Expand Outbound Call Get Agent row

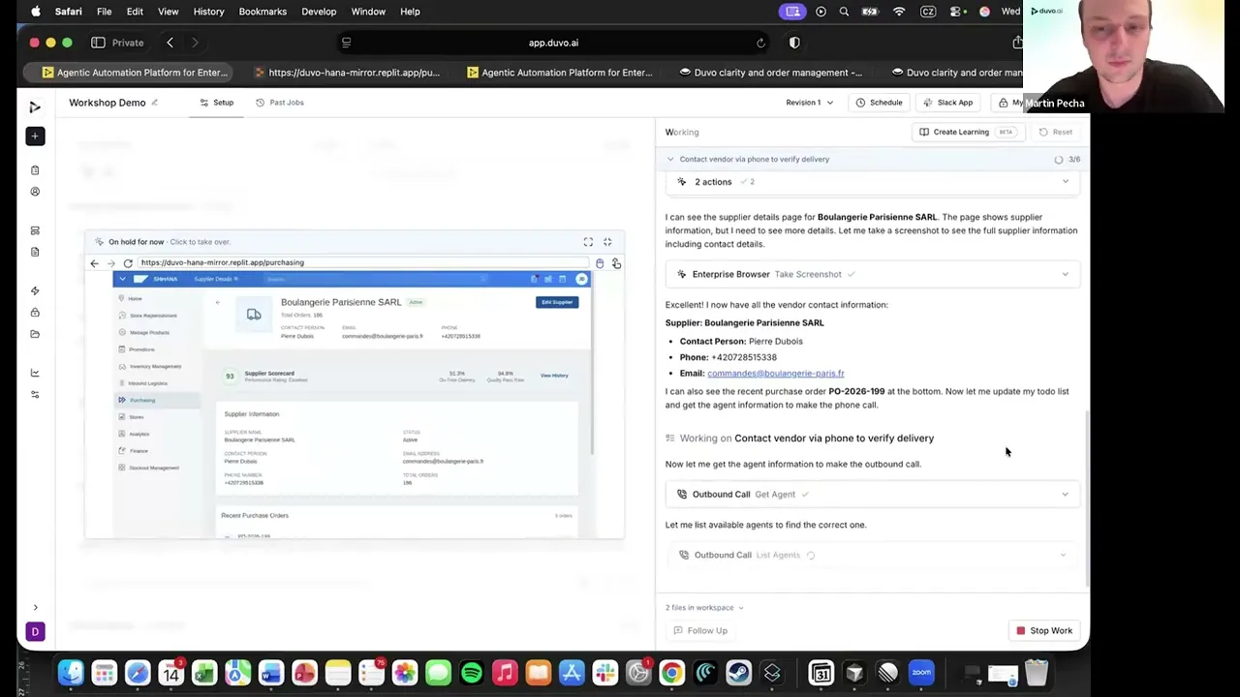pyautogui.click(x=872, y=494)
